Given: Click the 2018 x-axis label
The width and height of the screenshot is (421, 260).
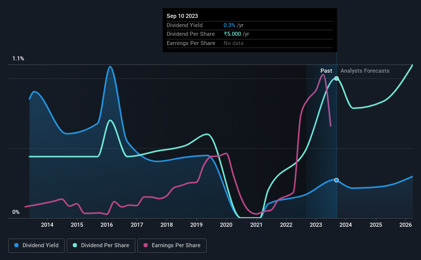Looking at the screenshot, I should coord(167,225).
